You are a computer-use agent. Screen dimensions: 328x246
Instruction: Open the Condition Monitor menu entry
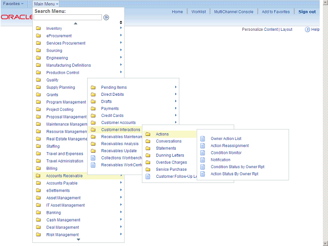point(226,153)
